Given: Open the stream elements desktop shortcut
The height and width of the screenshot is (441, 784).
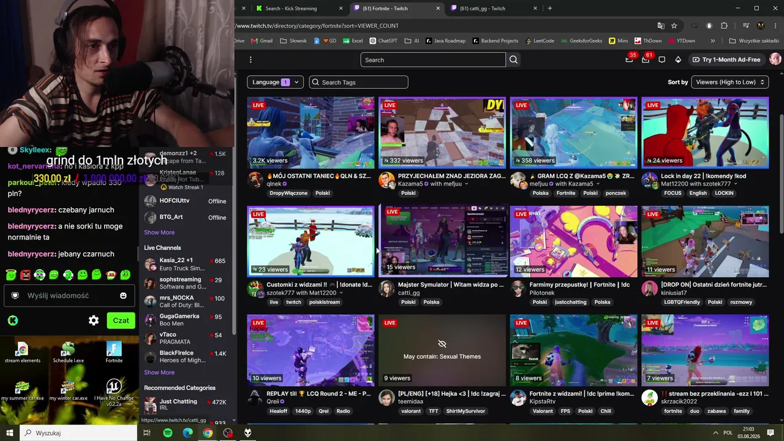Looking at the screenshot, I should click(23, 352).
